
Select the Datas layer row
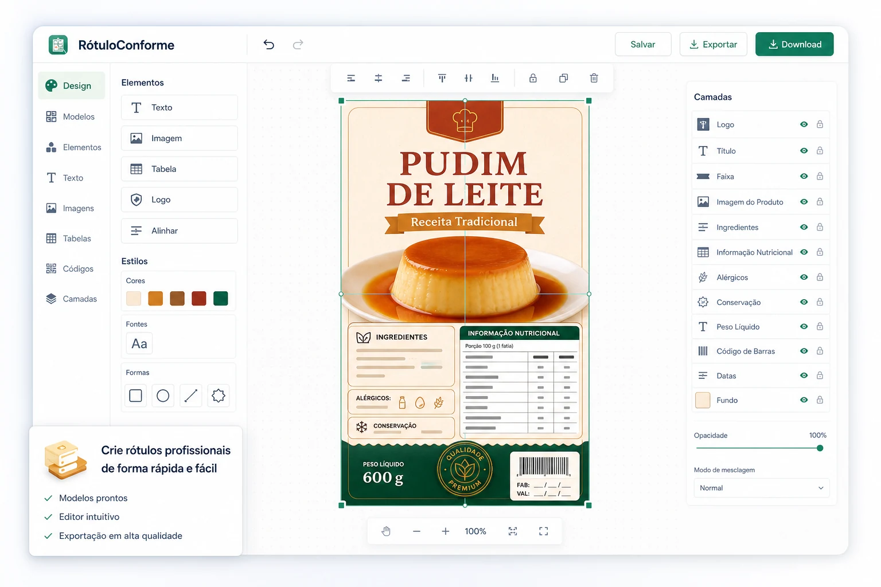click(761, 375)
